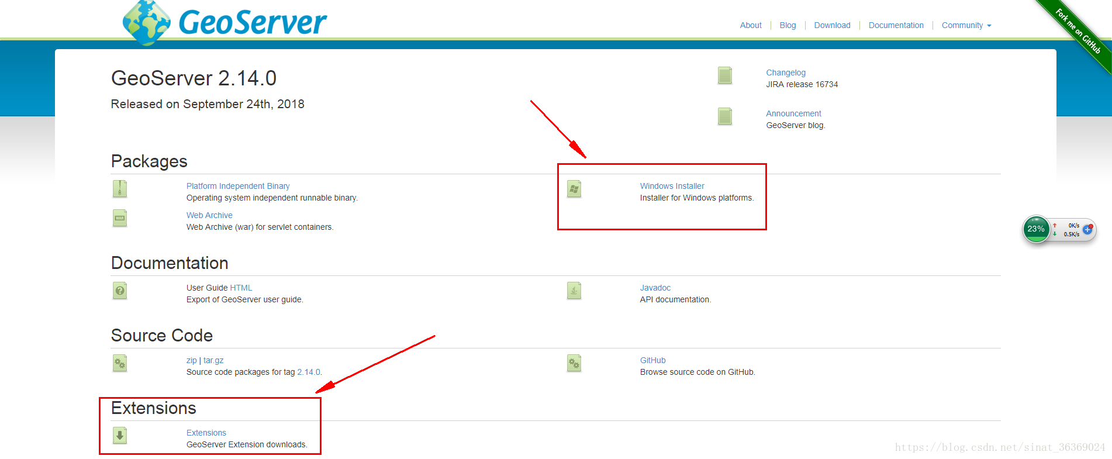Open the Extensions downloads link

click(x=206, y=433)
